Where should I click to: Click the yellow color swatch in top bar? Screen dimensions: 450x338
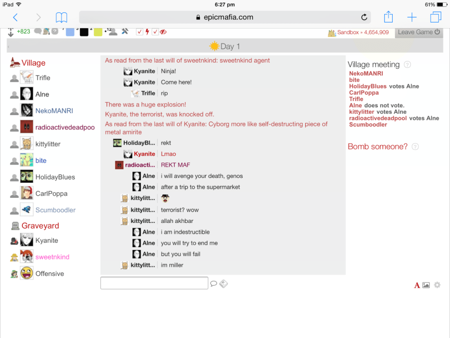98,32
